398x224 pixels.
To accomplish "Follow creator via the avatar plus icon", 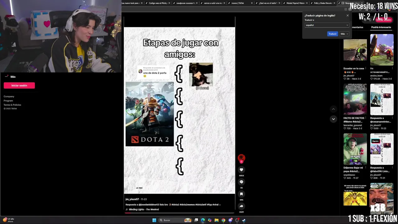I will [x=241, y=162].
